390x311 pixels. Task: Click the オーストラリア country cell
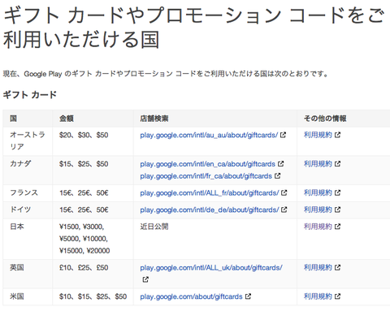(28, 140)
